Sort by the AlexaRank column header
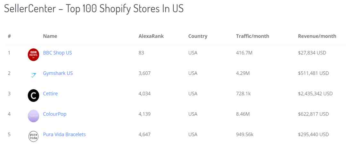The height and width of the screenshot is (145, 346). (x=151, y=36)
